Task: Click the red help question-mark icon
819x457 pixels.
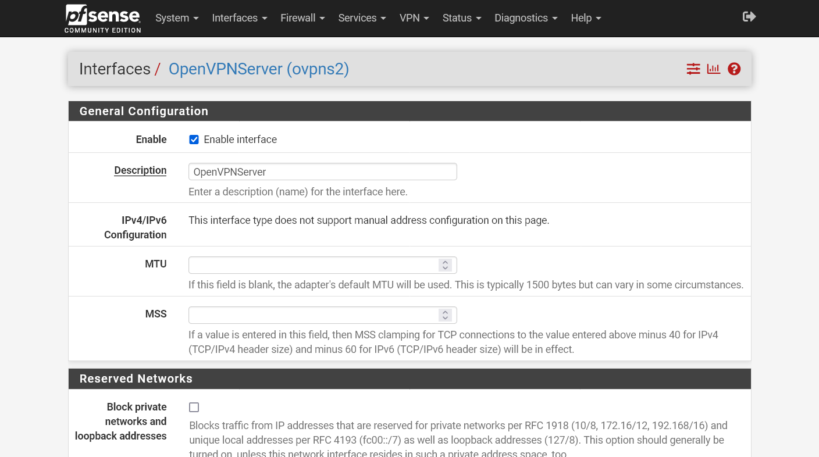Action: coord(734,69)
